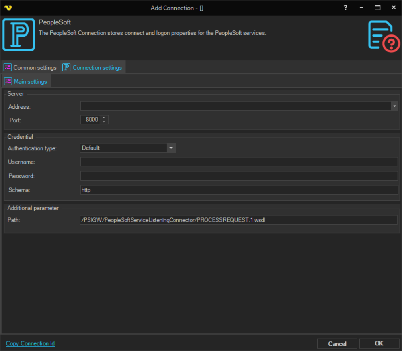Screen dimensions: 402x351
Task: Click the Path field with wsdl path
Action: tap(239, 220)
